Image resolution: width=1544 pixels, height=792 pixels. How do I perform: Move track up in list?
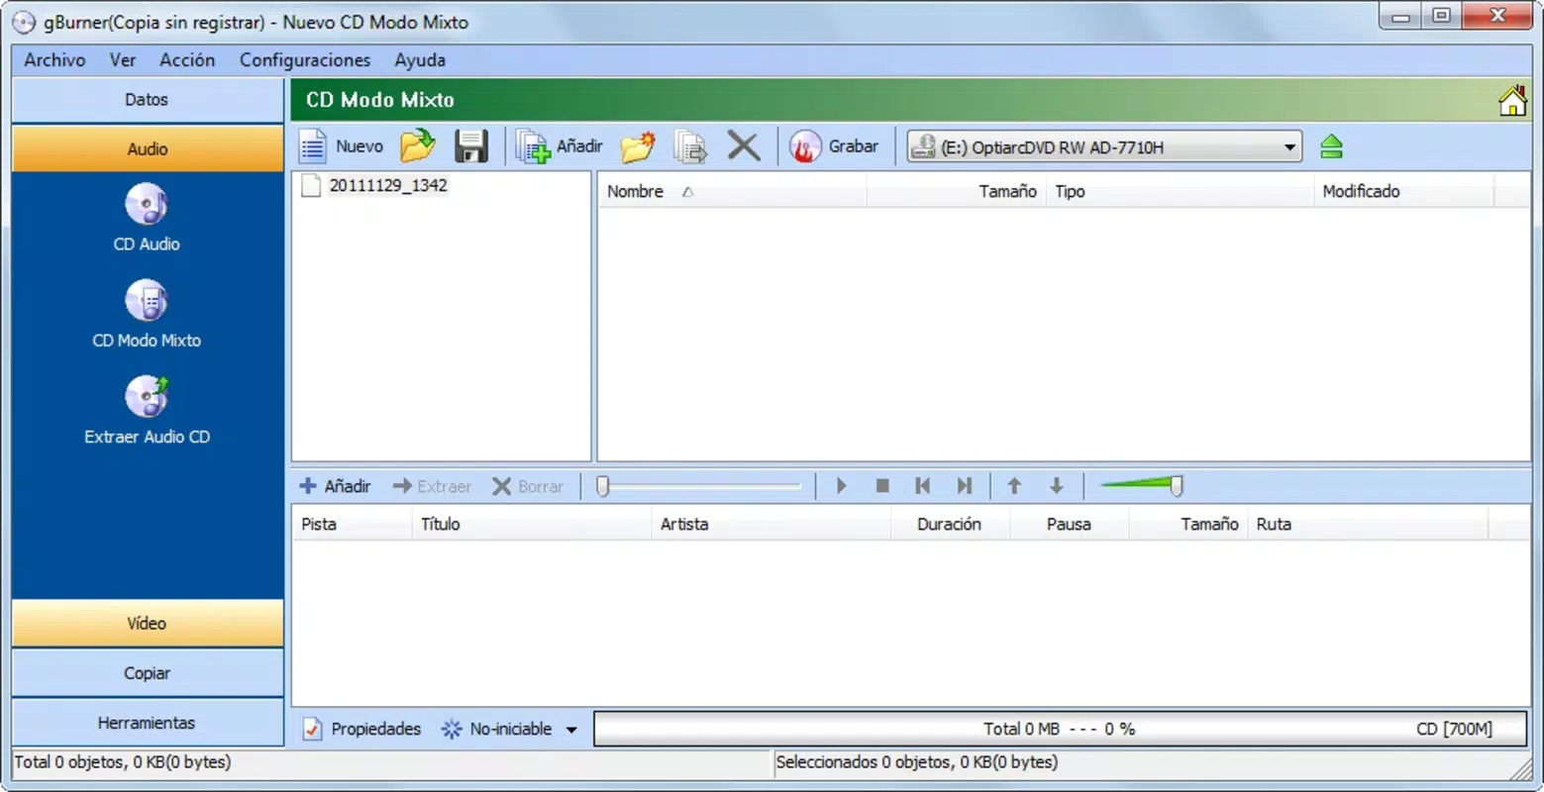[x=1014, y=486]
